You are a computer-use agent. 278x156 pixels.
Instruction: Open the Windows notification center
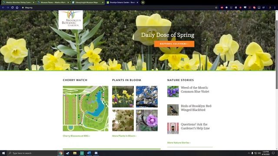tap(273, 153)
